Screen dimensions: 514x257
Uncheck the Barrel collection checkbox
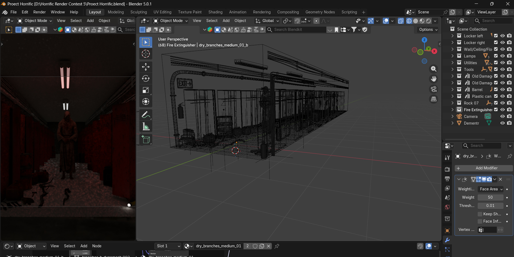[x=496, y=89]
